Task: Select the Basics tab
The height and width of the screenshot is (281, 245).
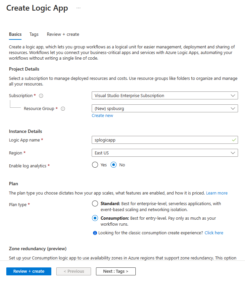Action: tap(15, 34)
